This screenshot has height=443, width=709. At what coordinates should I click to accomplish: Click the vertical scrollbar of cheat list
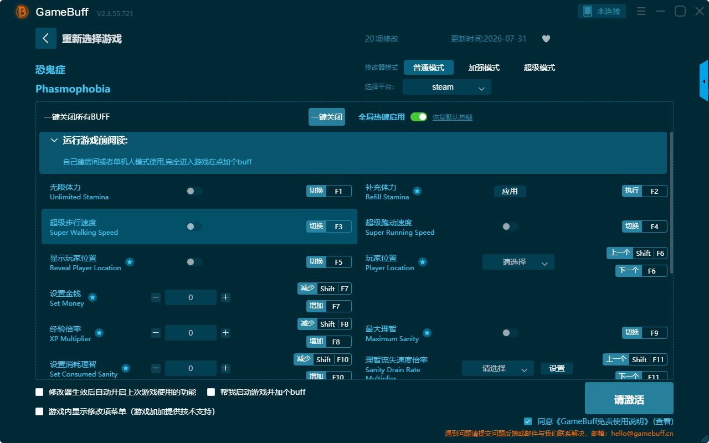coord(672,203)
